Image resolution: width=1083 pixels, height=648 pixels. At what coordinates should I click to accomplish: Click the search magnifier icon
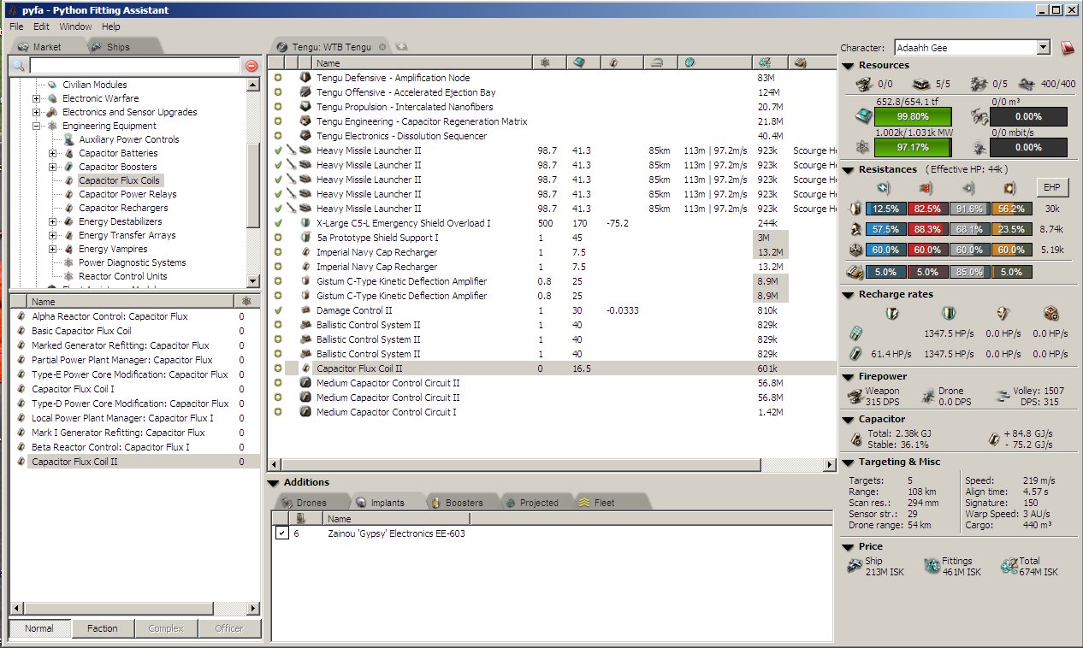[19, 66]
